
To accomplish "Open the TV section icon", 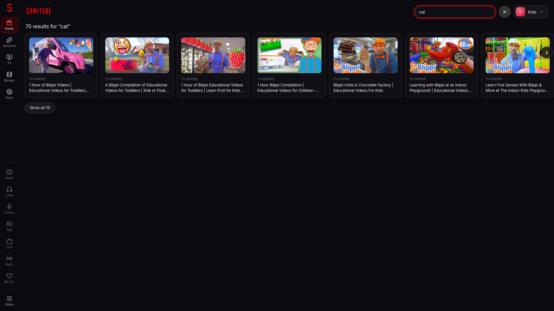I will click(9, 60).
